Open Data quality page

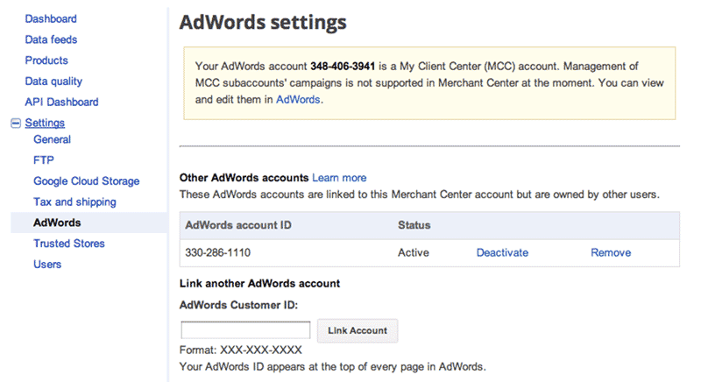coord(53,81)
